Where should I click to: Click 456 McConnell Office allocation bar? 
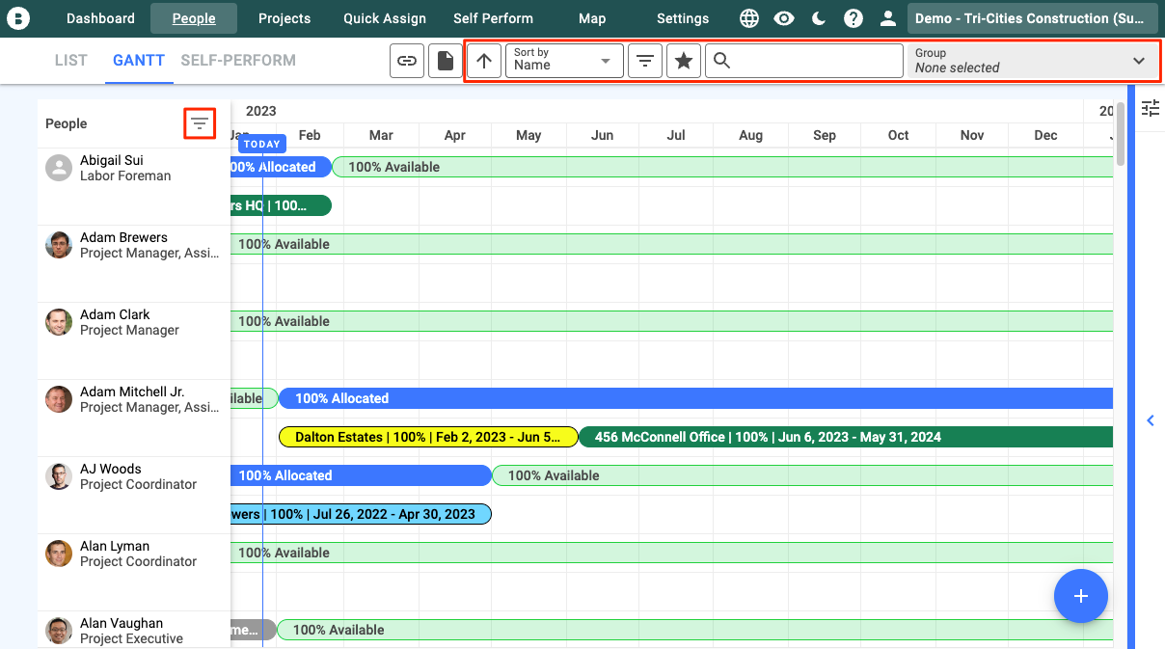(846, 437)
